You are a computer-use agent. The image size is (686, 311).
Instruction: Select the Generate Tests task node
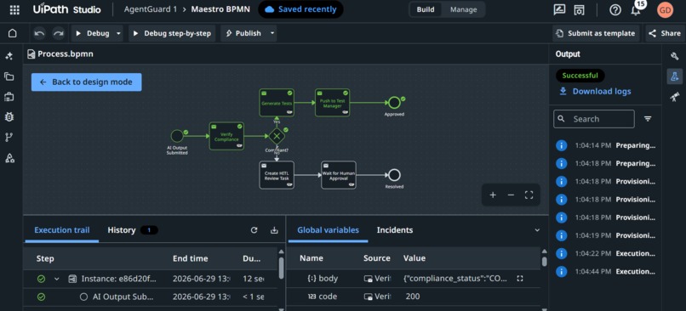277,103
